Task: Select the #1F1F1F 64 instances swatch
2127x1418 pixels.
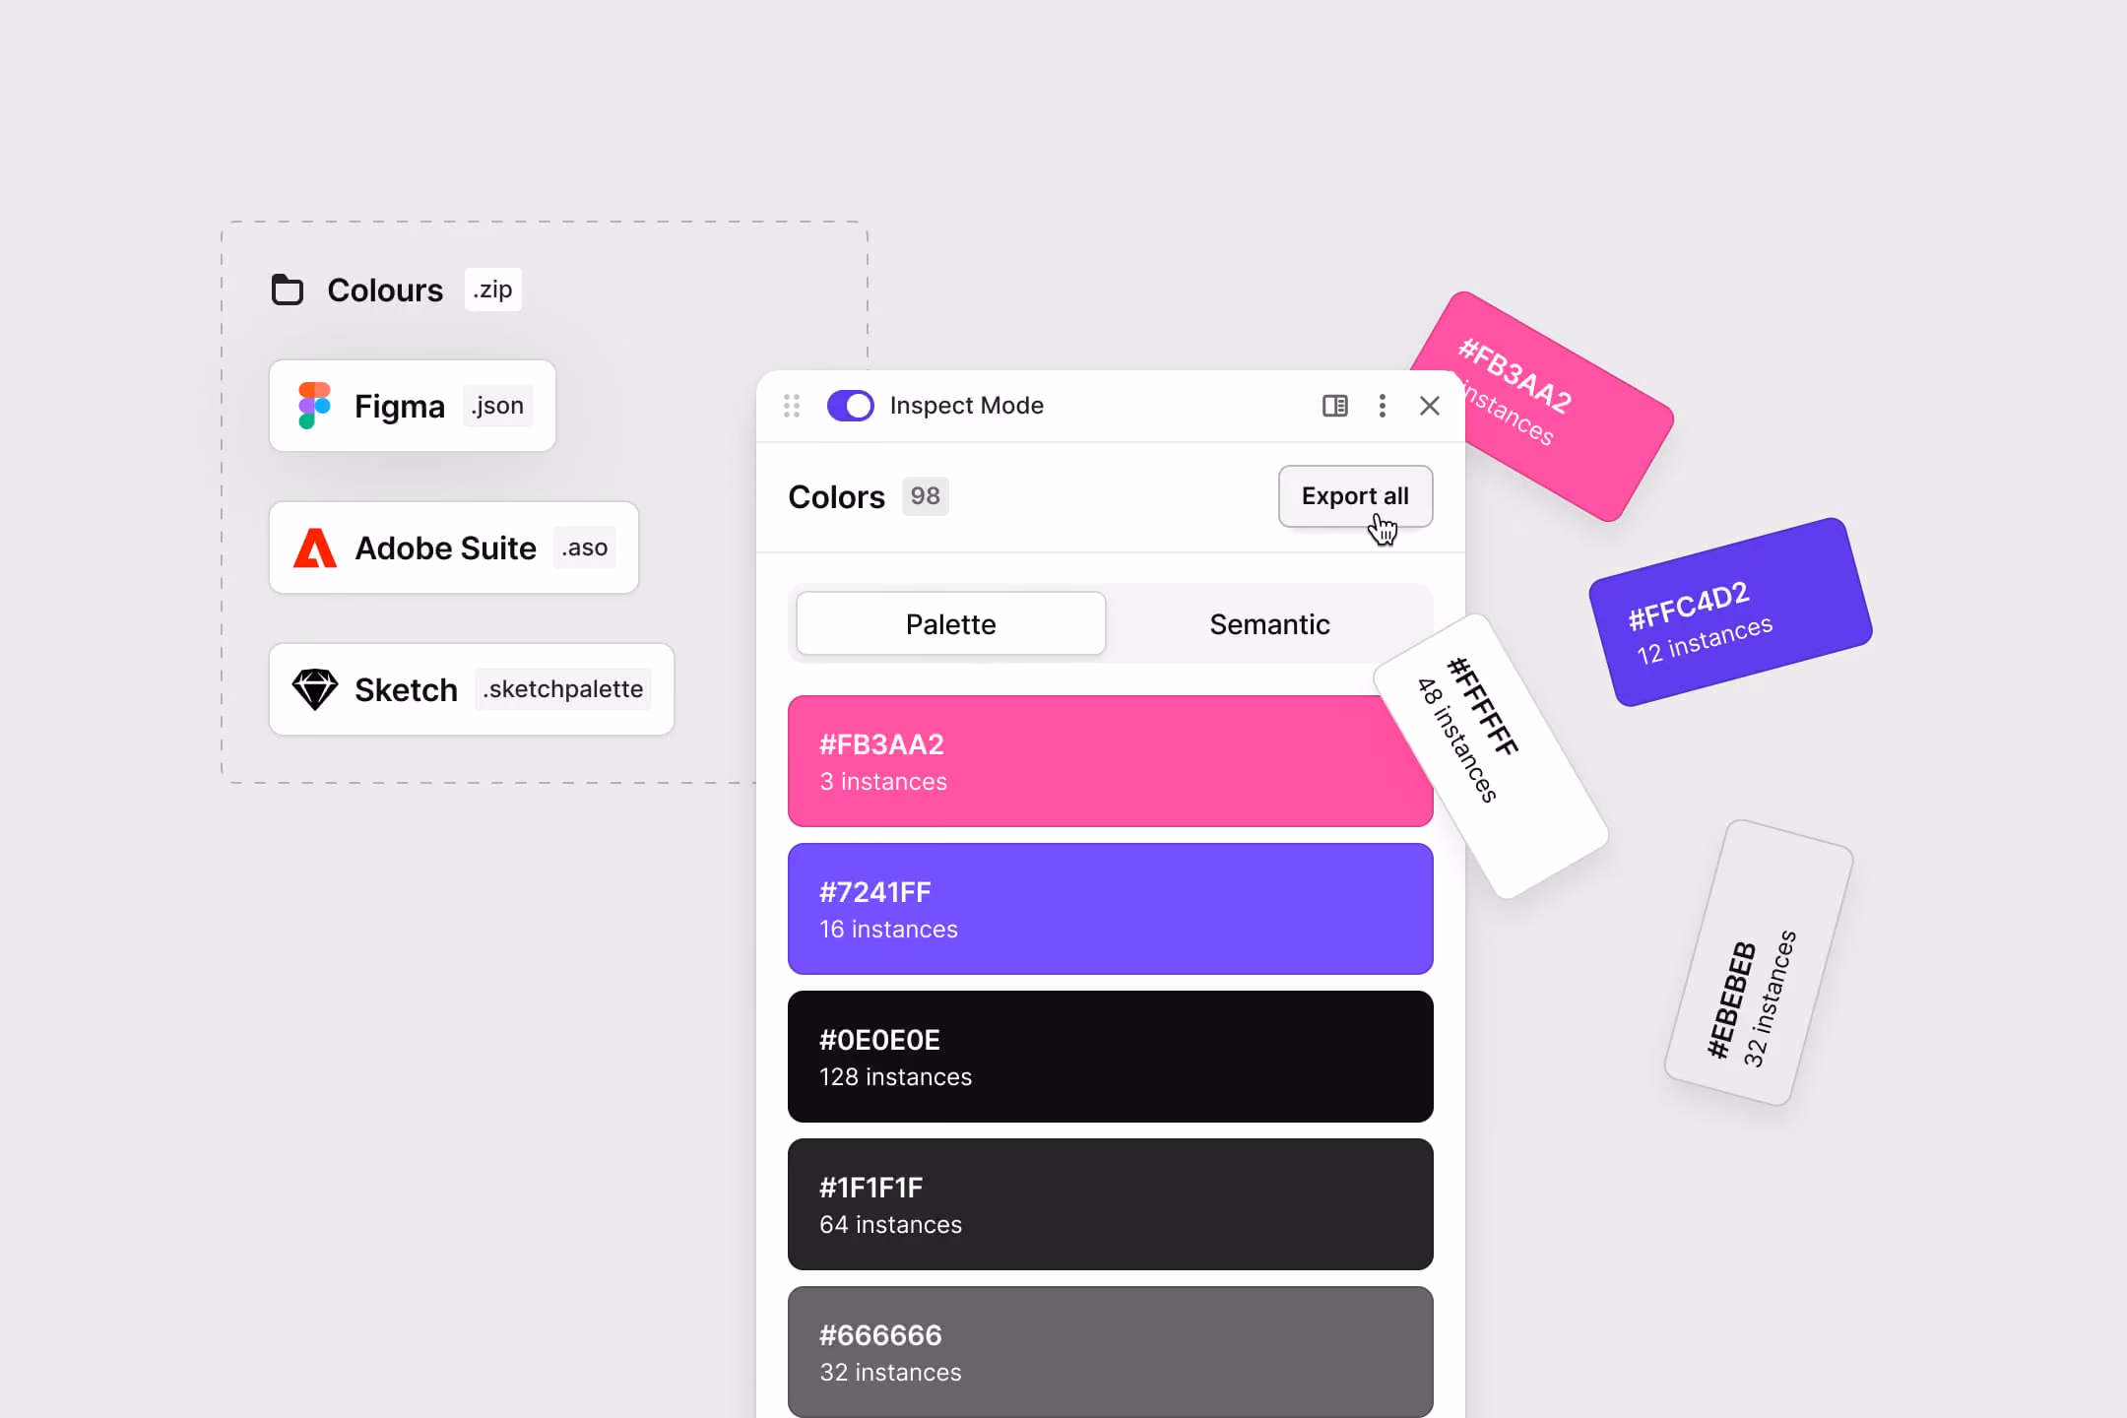Action: [x=1110, y=1204]
